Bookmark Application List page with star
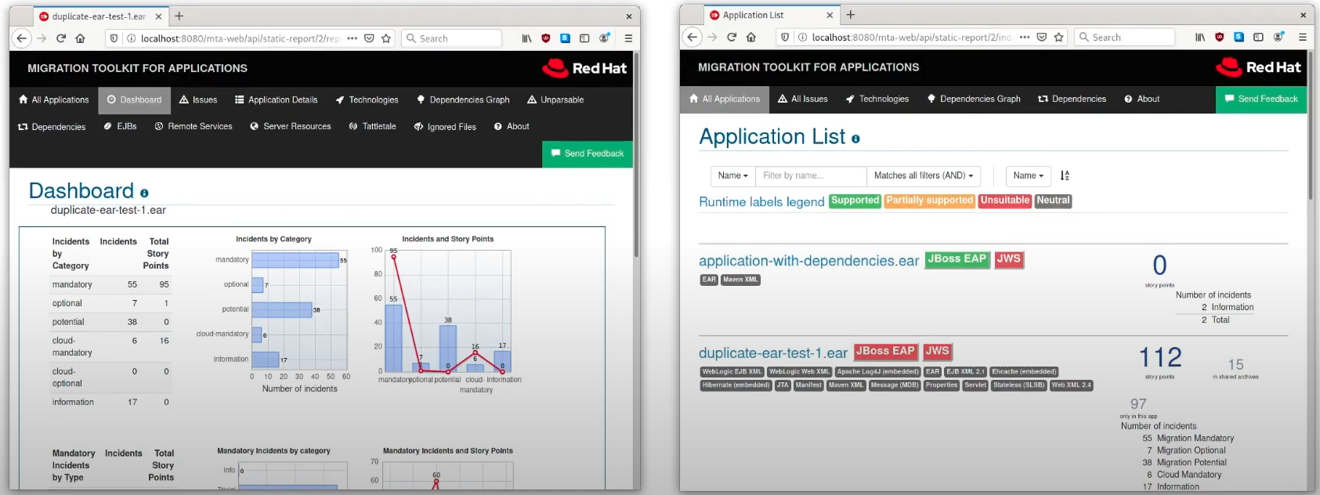The width and height of the screenshot is (1320, 495). click(x=1059, y=37)
